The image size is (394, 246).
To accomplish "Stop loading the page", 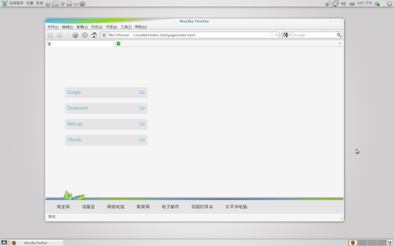I will pos(85,35).
